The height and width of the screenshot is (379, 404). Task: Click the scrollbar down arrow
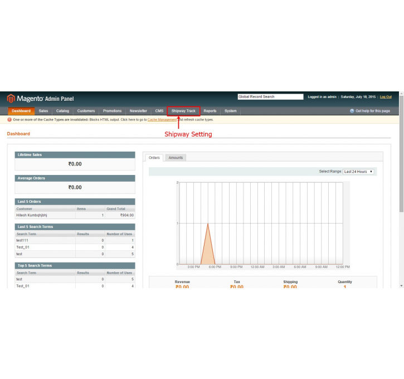pyautogui.click(x=401, y=286)
